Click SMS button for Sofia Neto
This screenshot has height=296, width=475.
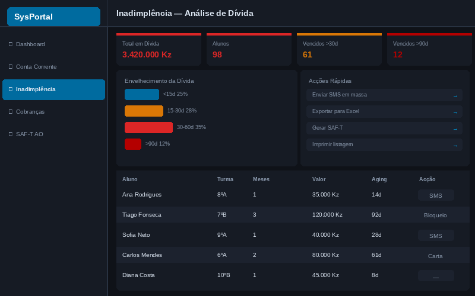pyautogui.click(x=436, y=236)
